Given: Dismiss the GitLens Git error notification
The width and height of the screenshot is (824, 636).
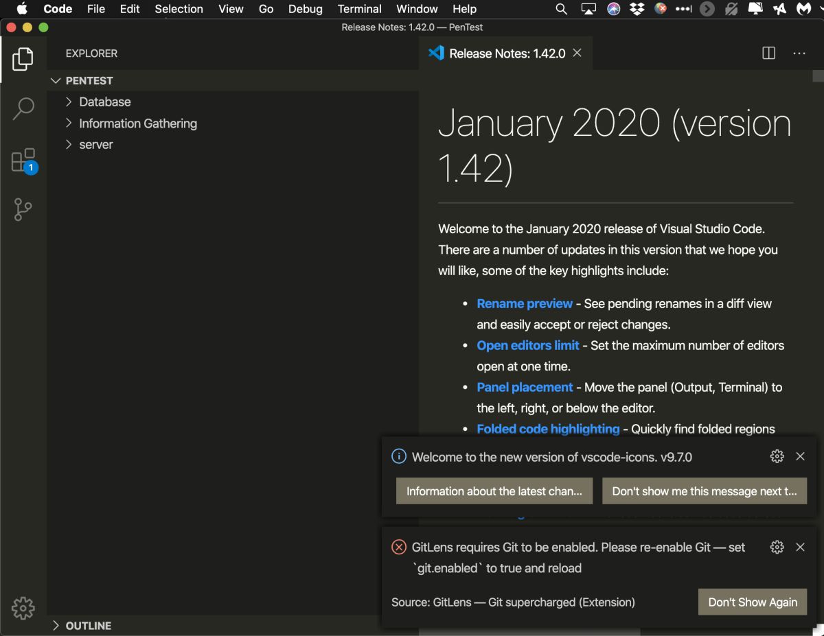Looking at the screenshot, I should (800, 547).
